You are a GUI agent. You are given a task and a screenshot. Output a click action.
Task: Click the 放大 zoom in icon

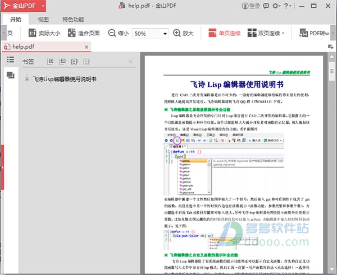click(177, 33)
